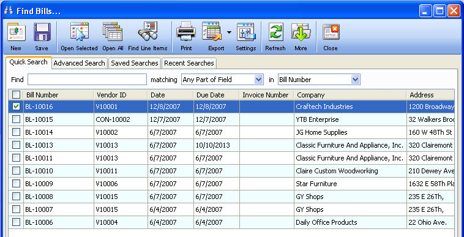The image size is (464, 237).
Task: Open the Saved Searches tab
Action: click(x=134, y=63)
